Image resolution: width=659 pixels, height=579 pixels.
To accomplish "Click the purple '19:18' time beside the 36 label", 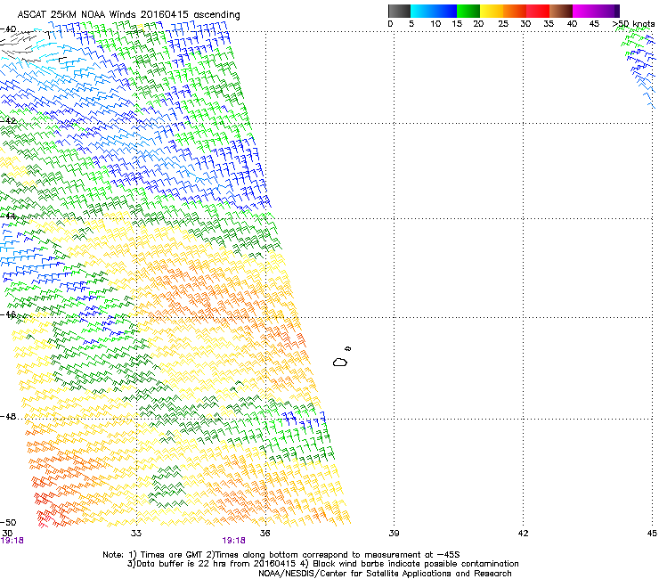I will click(233, 541).
